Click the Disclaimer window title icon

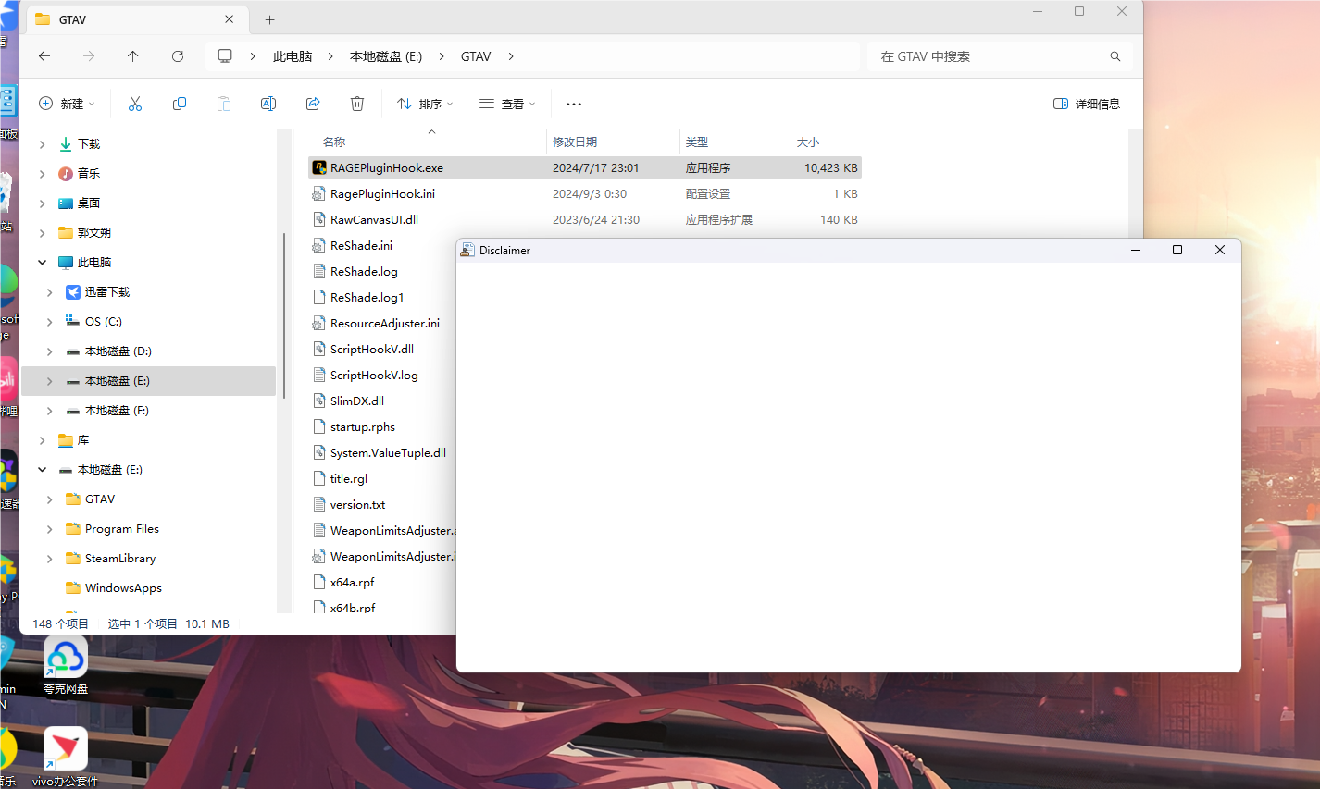point(467,250)
